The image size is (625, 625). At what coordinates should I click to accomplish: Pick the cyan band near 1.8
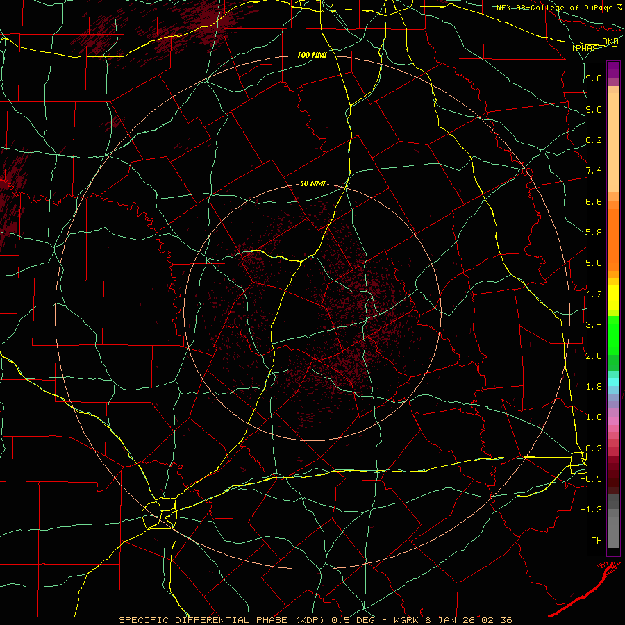point(613,382)
